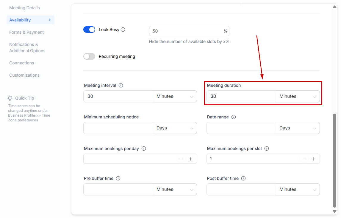Click info icon for Maximum bookings per day

144,149
